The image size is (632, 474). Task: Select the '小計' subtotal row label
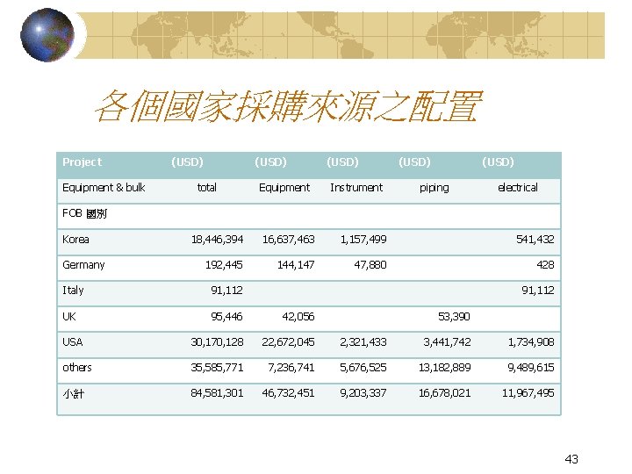click(74, 393)
